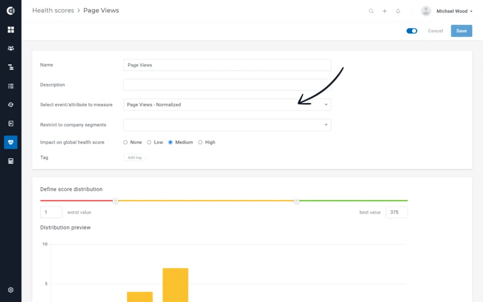Go back to Health scores breadcrumb
Screen dimensions: 483x302
click(53, 10)
